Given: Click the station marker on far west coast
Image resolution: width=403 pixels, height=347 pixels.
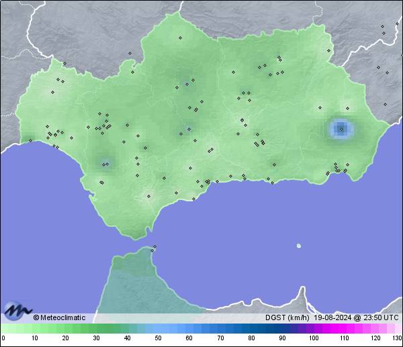Looking at the screenshot, I should coord(30,141).
